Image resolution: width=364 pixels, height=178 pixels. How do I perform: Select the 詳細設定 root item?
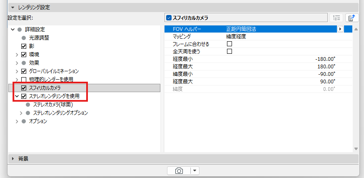pyautogui.click(x=35, y=30)
